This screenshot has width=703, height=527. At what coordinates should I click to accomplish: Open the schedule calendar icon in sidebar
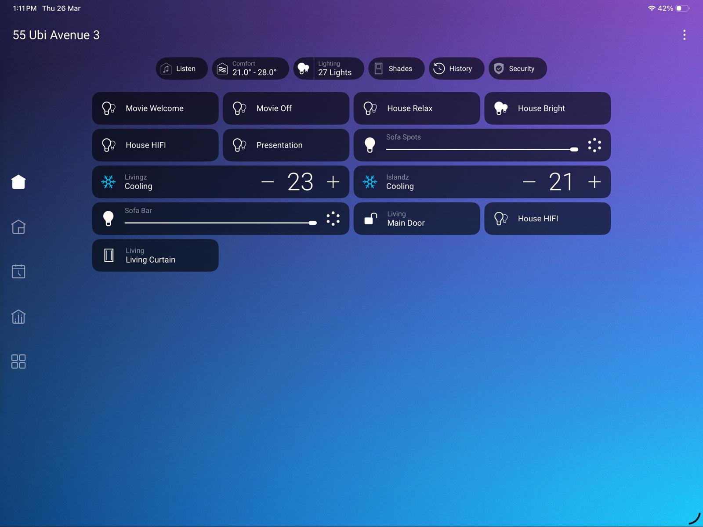click(x=18, y=271)
